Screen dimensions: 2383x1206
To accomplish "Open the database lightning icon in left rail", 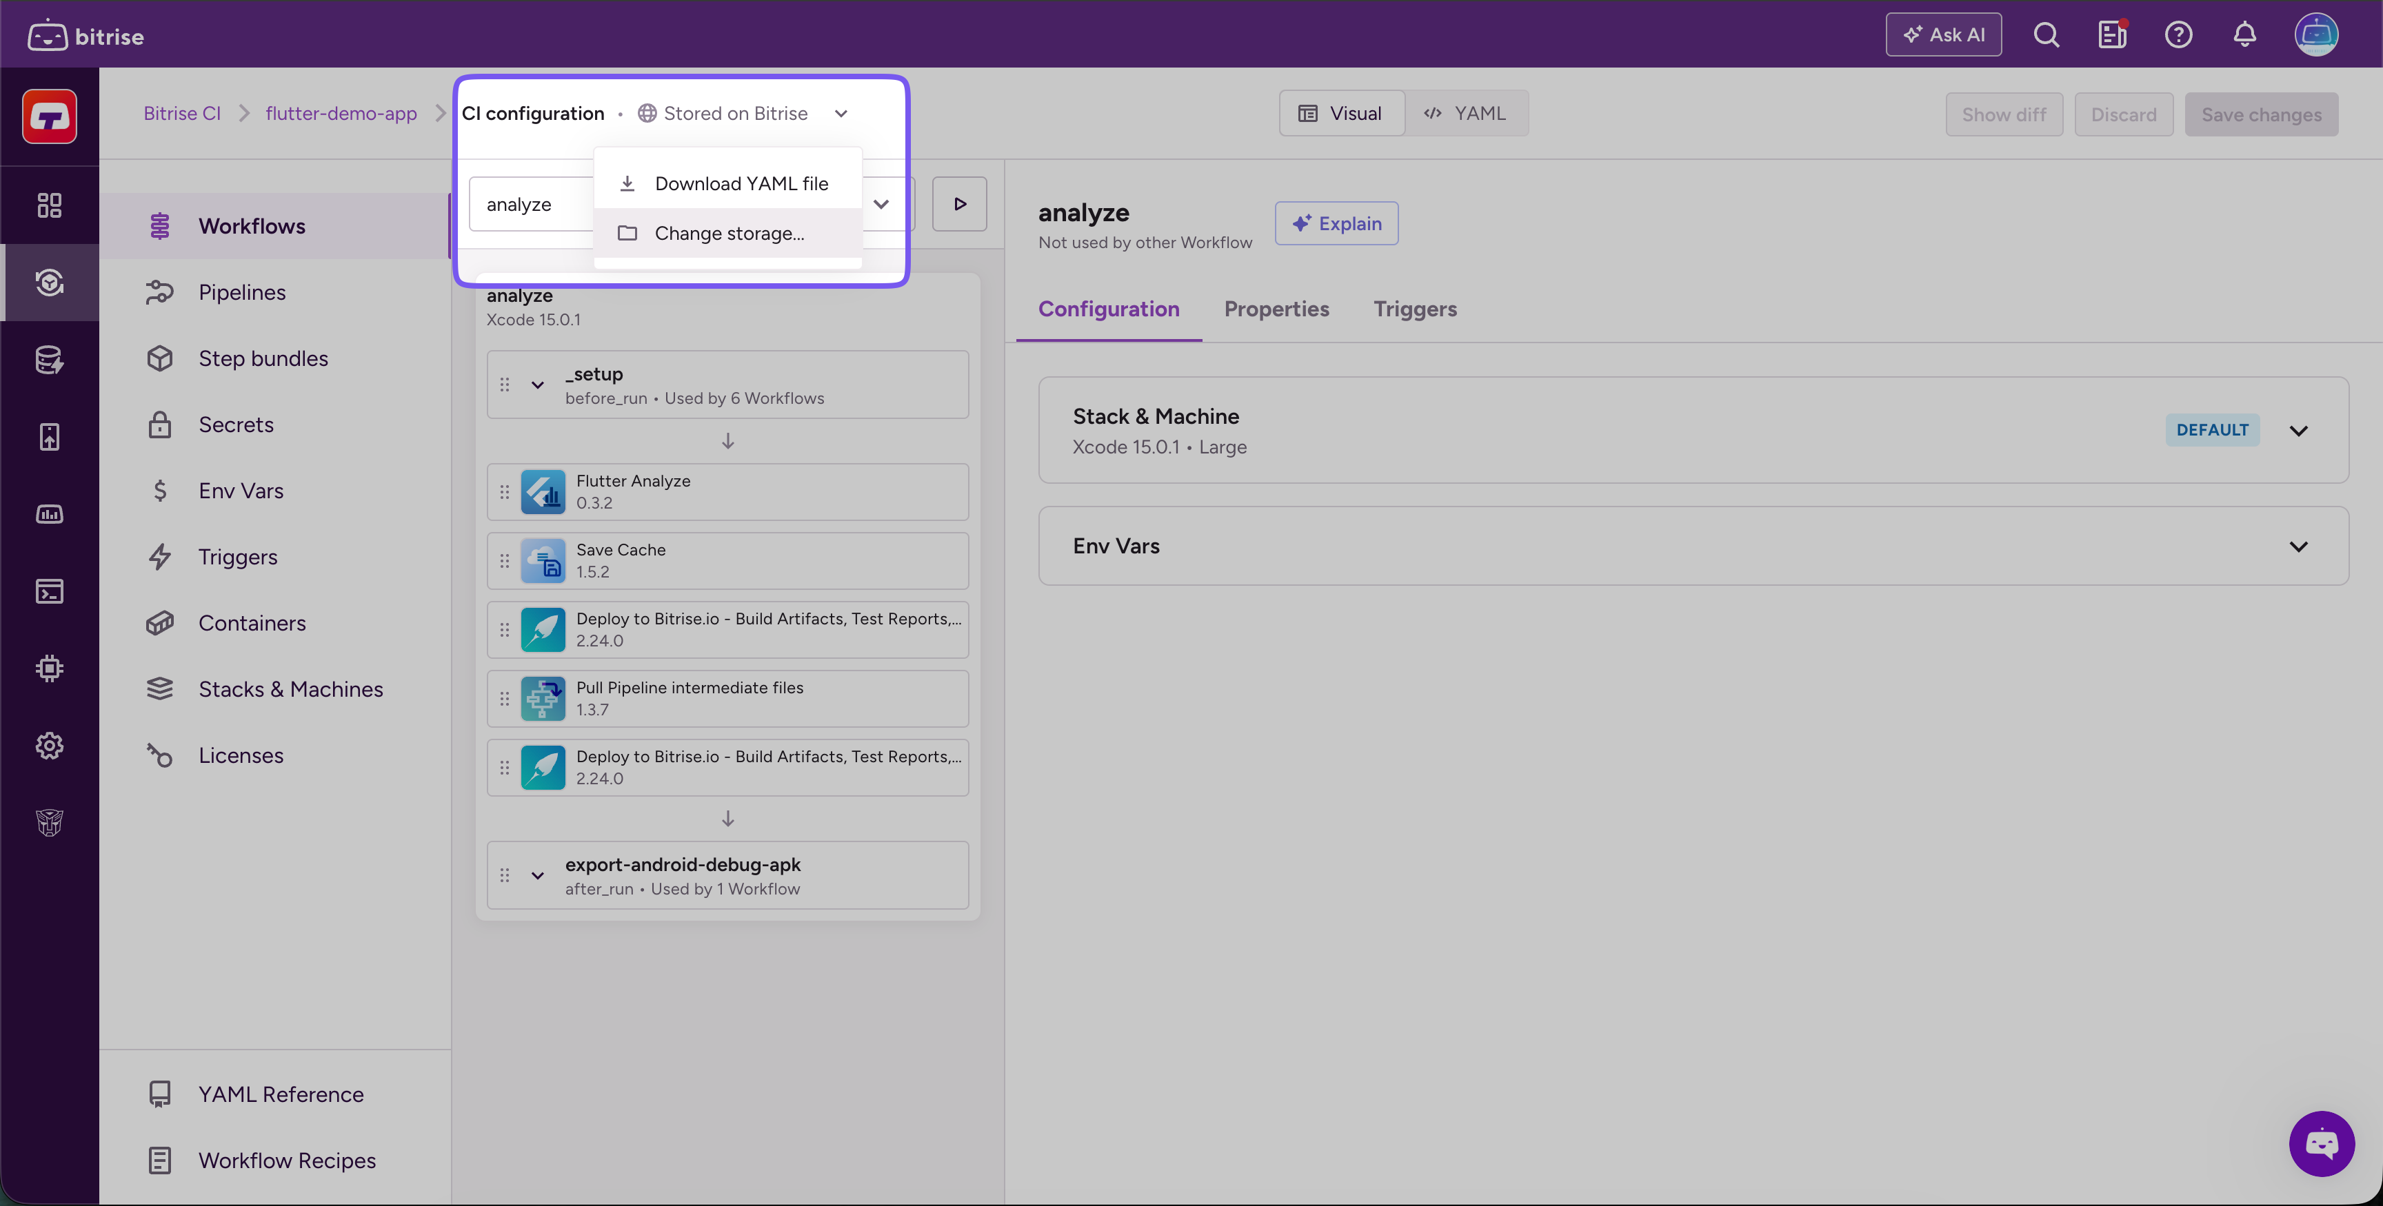I will coord(50,360).
